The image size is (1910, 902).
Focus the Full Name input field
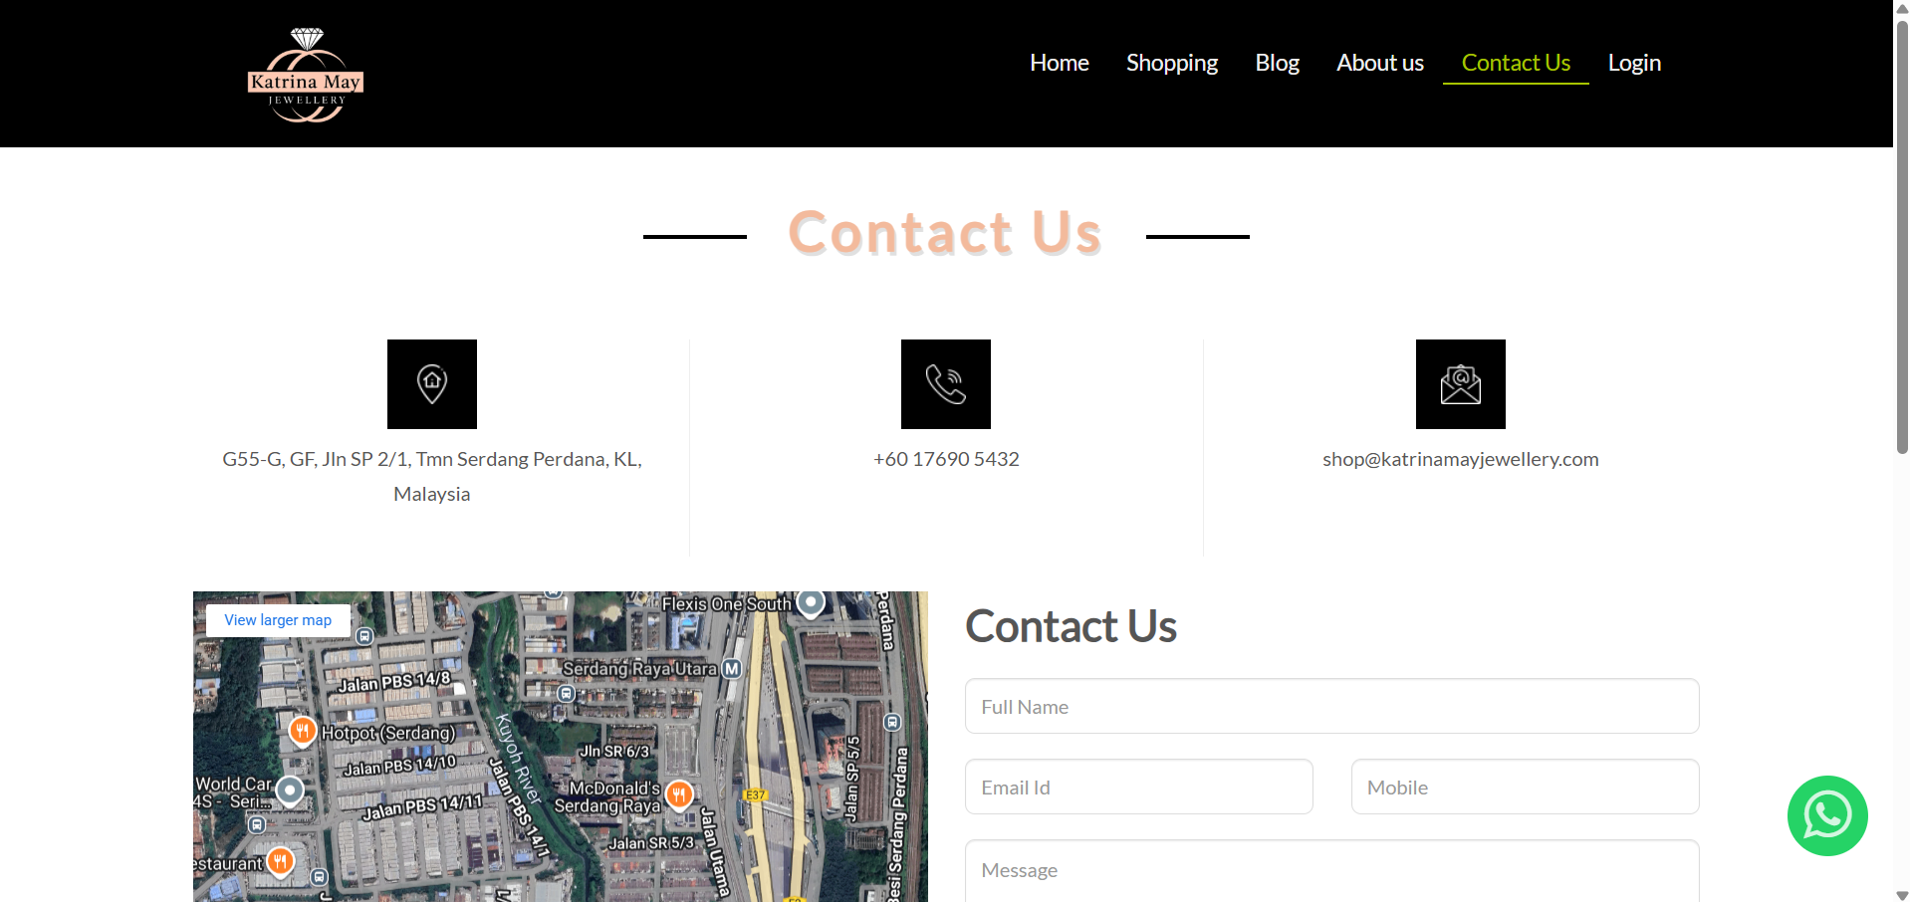tap(1331, 706)
